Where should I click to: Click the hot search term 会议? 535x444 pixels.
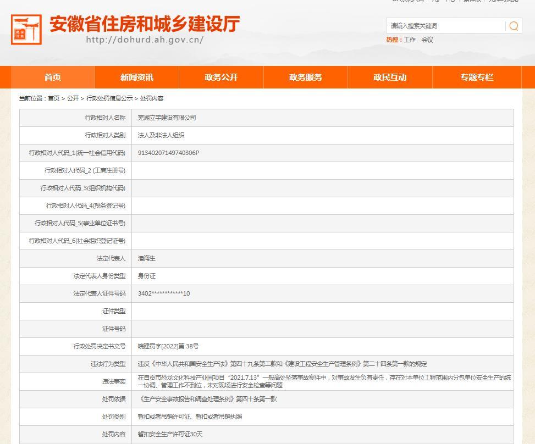pyautogui.click(x=427, y=40)
